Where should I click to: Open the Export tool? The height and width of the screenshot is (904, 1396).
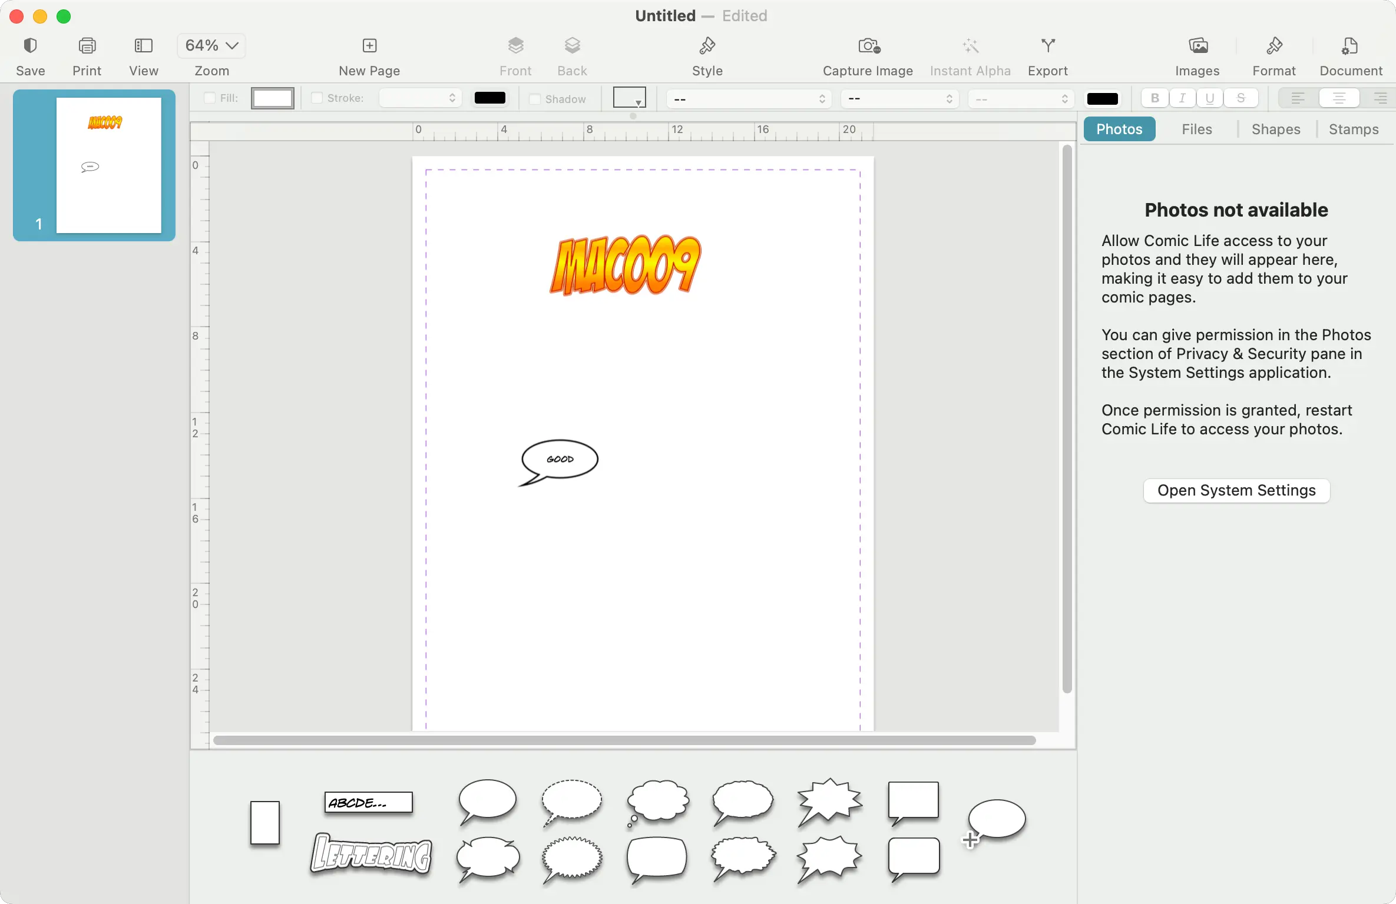click(x=1047, y=46)
